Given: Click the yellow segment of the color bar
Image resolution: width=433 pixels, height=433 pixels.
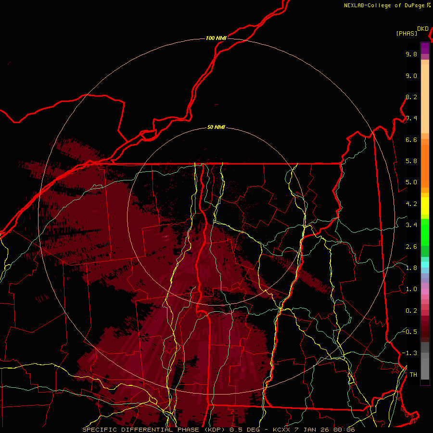Looking at the screenshot, I should pos(425,206).
